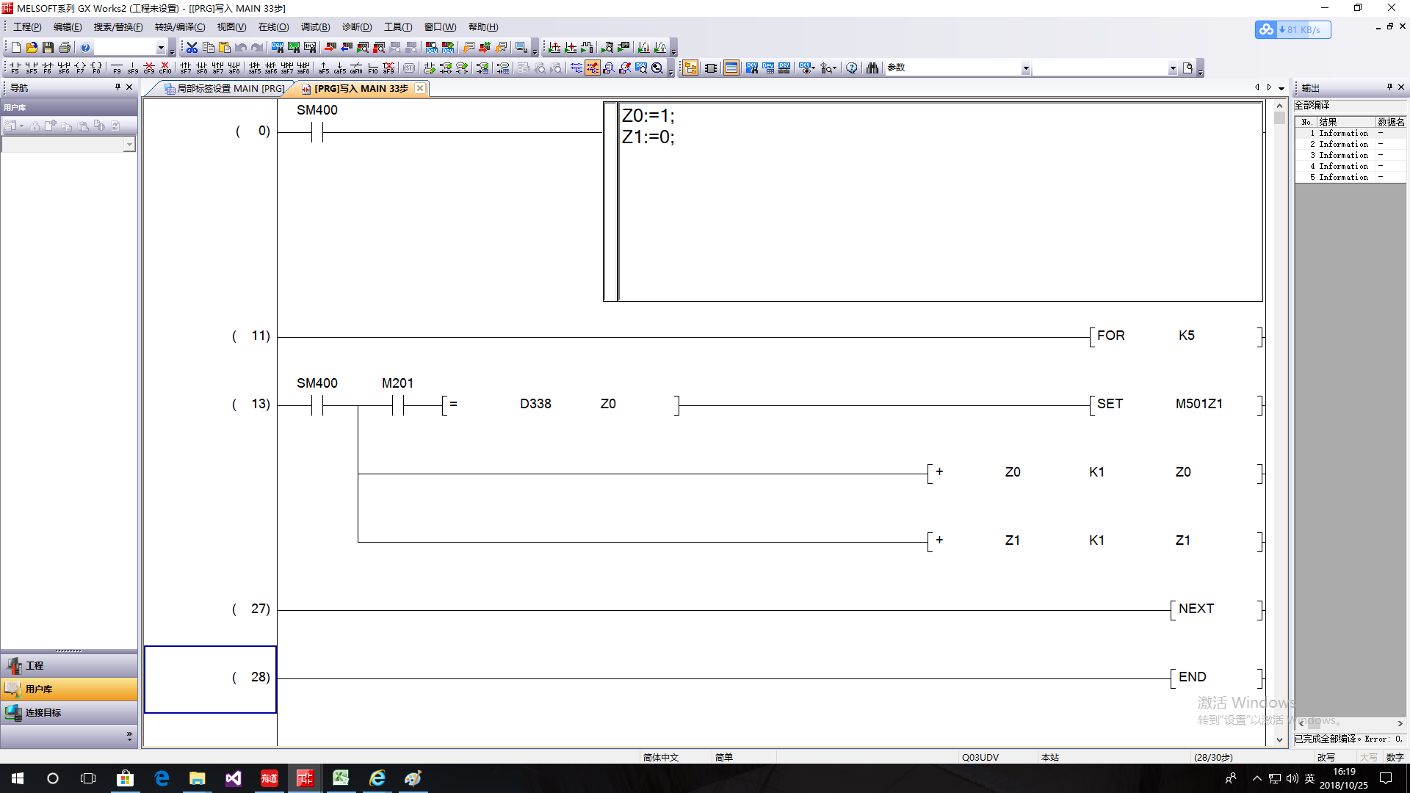Open the 在线(O) menu
The image size is (1410, 793).
coord(273,27)
